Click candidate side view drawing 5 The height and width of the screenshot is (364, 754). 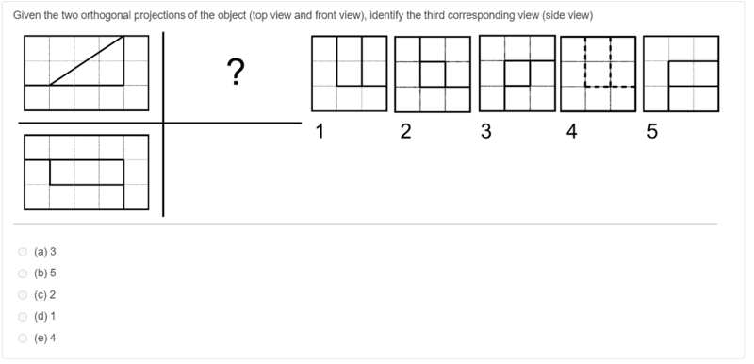680,74
